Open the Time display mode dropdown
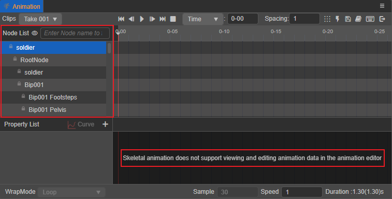 [203, 19]
